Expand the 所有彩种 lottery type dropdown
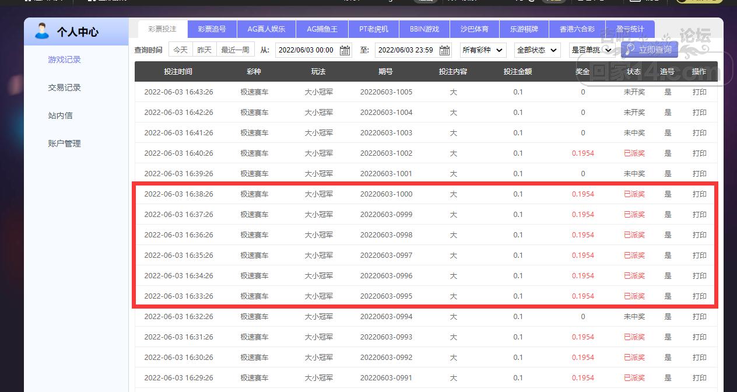Viewport: 737px width, 392px height. point(483,50)
